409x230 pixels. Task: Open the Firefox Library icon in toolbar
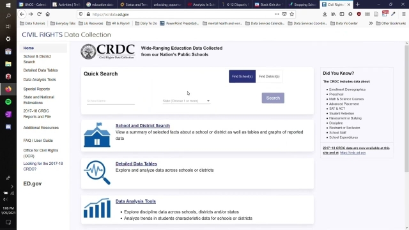pyautogui.click(x=334, y=14)
